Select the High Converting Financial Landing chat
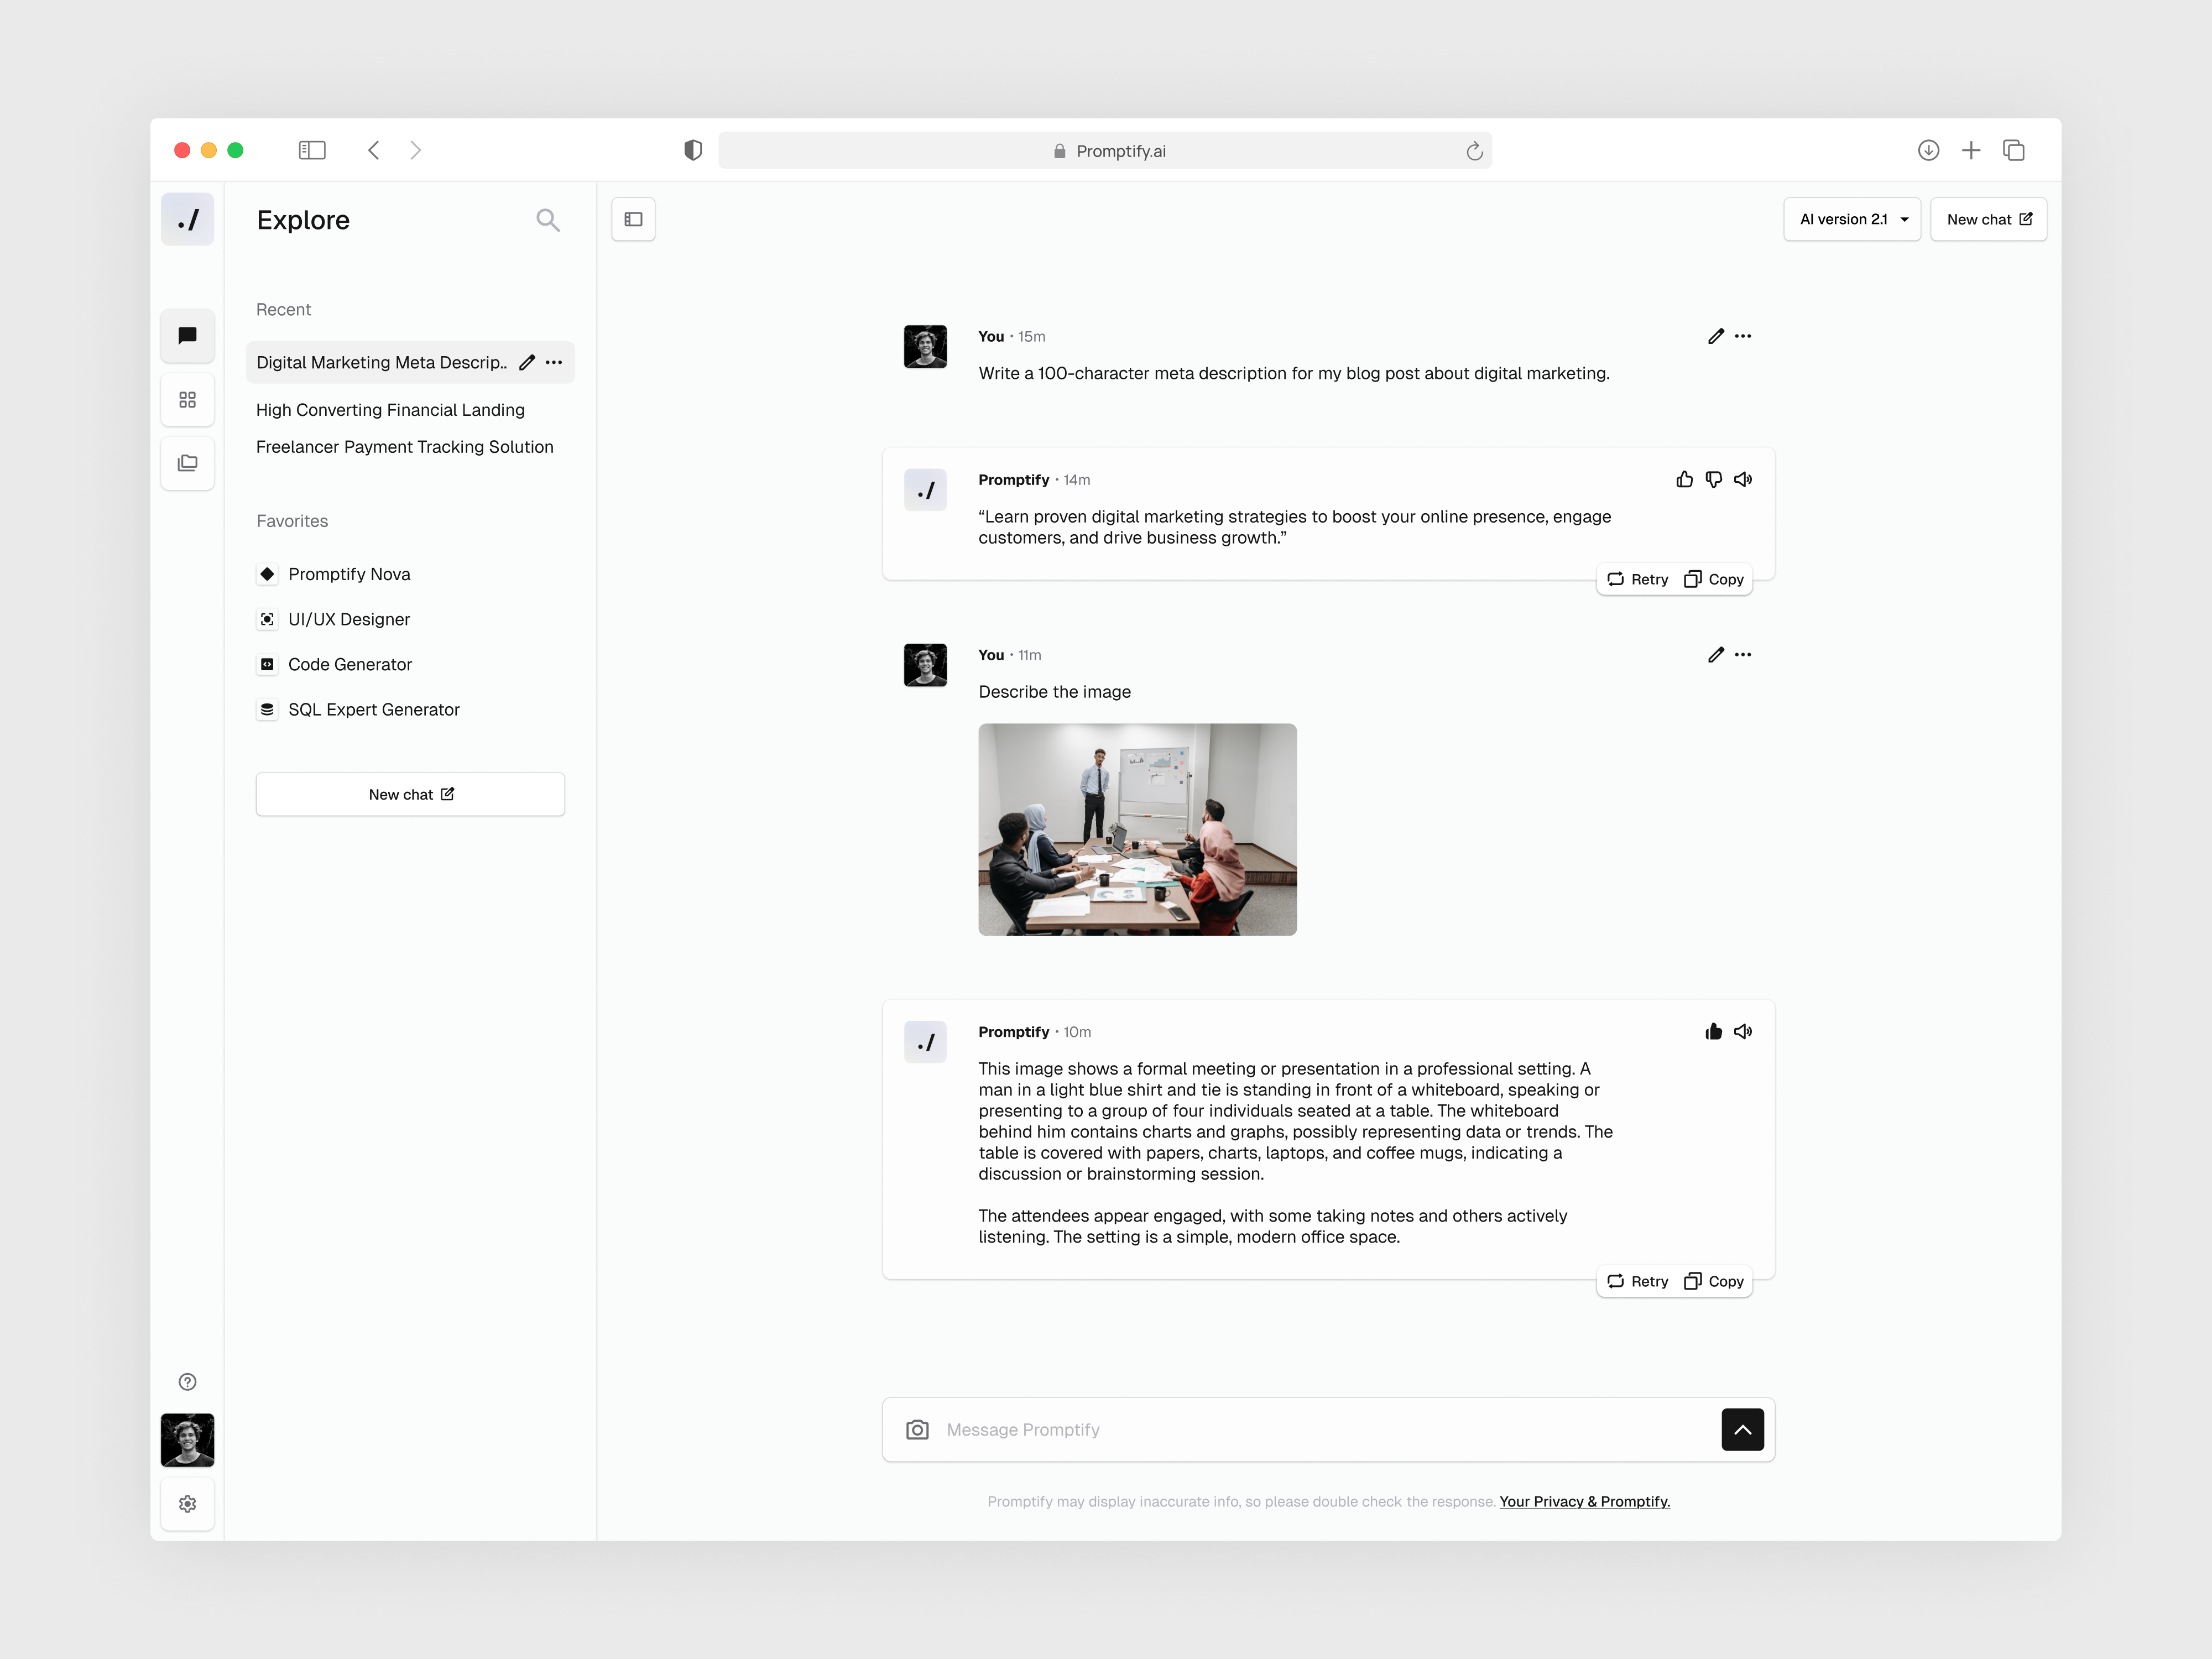The height and width of the screenshot is (1659, 2212). tap(390, 410)
